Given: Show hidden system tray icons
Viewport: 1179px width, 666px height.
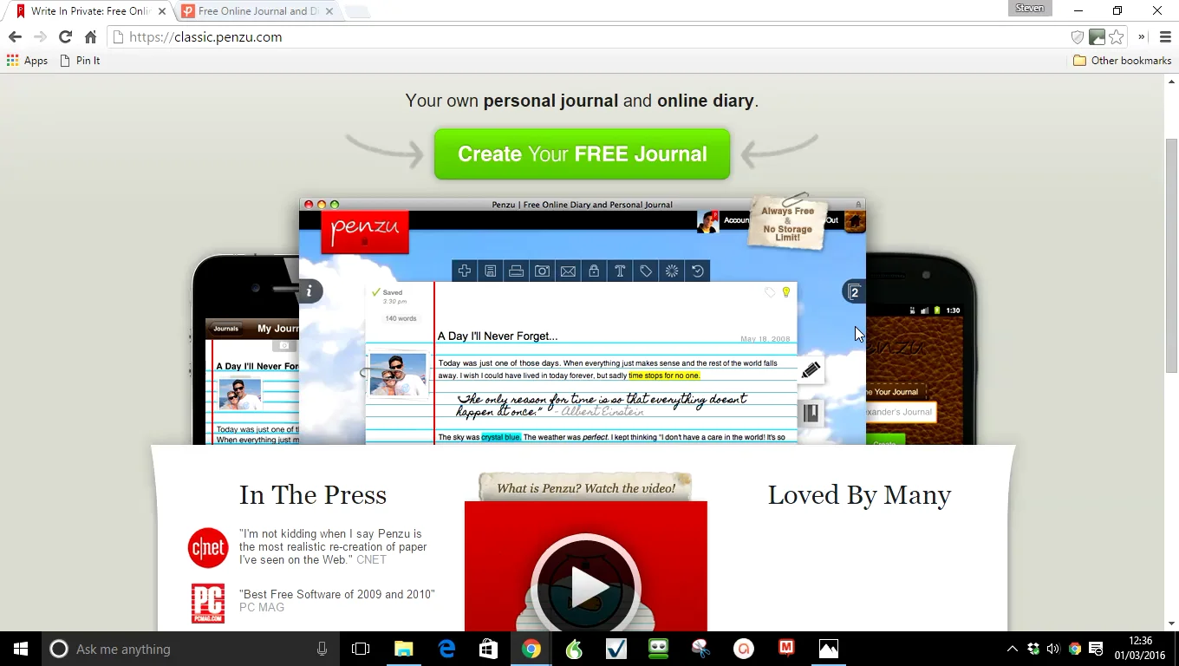Looking at the screenshot, I should [x=1012, y=649].
